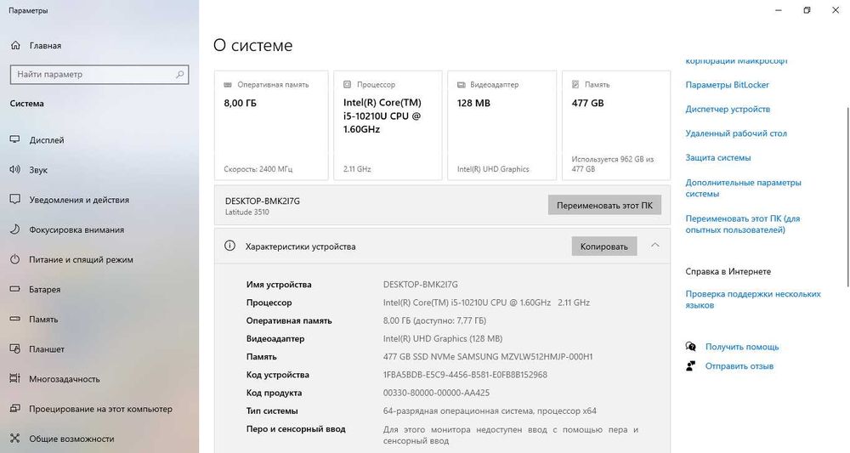Open the Remote Desktop link
Screen dimensions: 850x453
click(736, 133)
